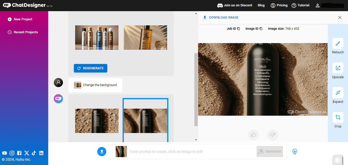The width and height of the screenshot is (348, 165).
Task: Click the chat scrollbar up arrow
Action: click(196, 13)
